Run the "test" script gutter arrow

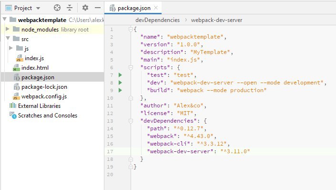(x=120, y=75)
